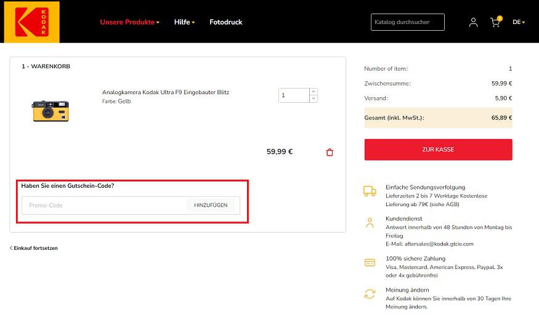Click the 100% sichere Zahlung heading
Screen dimensions: 539x320
(x=415, y=258)
